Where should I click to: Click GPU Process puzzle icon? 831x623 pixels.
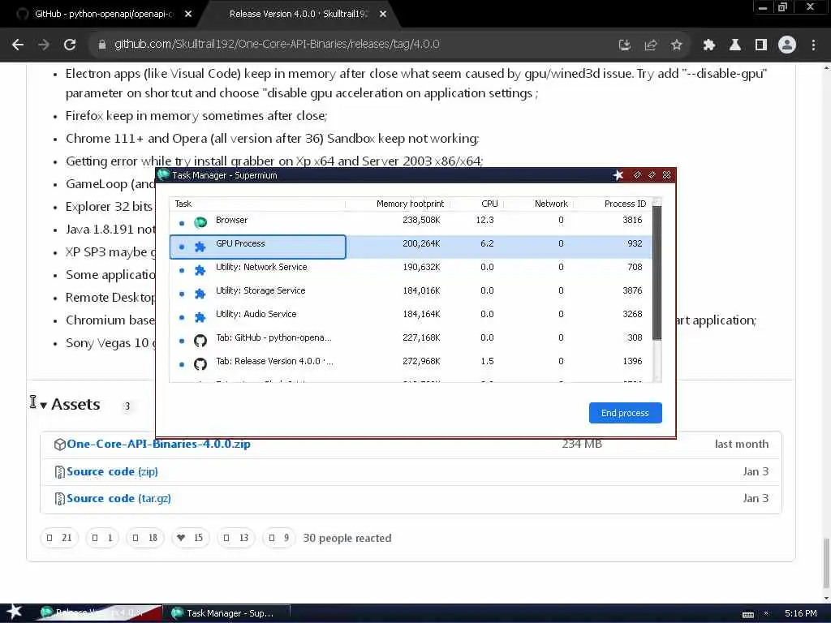[x=200, y=247]
